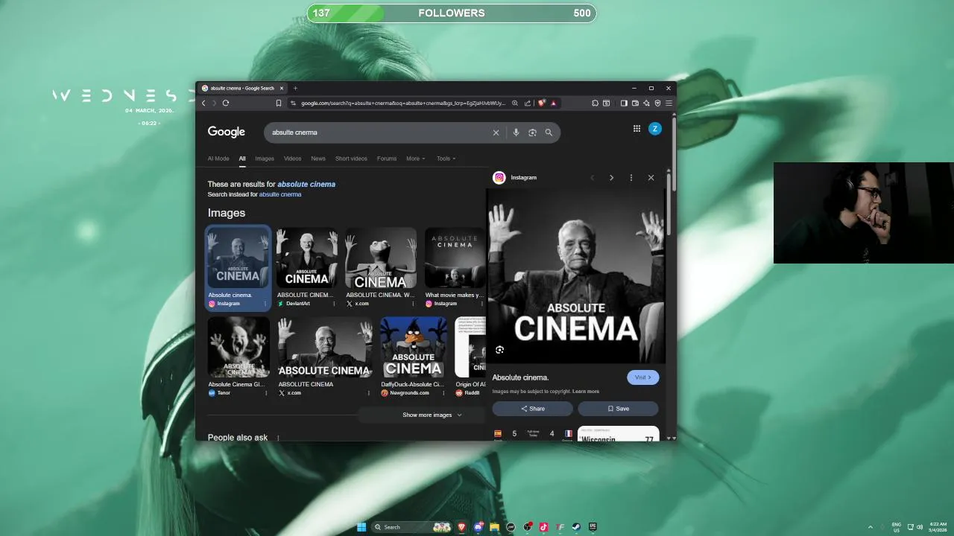Screen dimensions: 954x536
Task: Click the zoom magnifier in address bar
Action: coord(514,103)
